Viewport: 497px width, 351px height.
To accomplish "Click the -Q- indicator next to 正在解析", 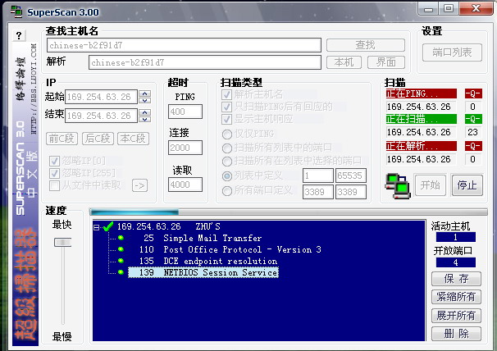I will click(x=473, y=146).
